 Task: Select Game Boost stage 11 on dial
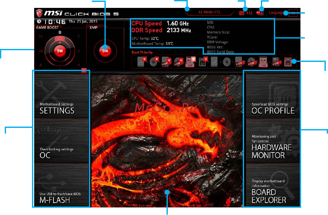pos(41,36)
